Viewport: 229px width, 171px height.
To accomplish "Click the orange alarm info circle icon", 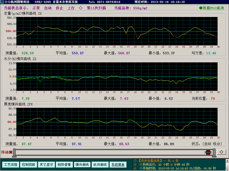I will pos(135,160).
